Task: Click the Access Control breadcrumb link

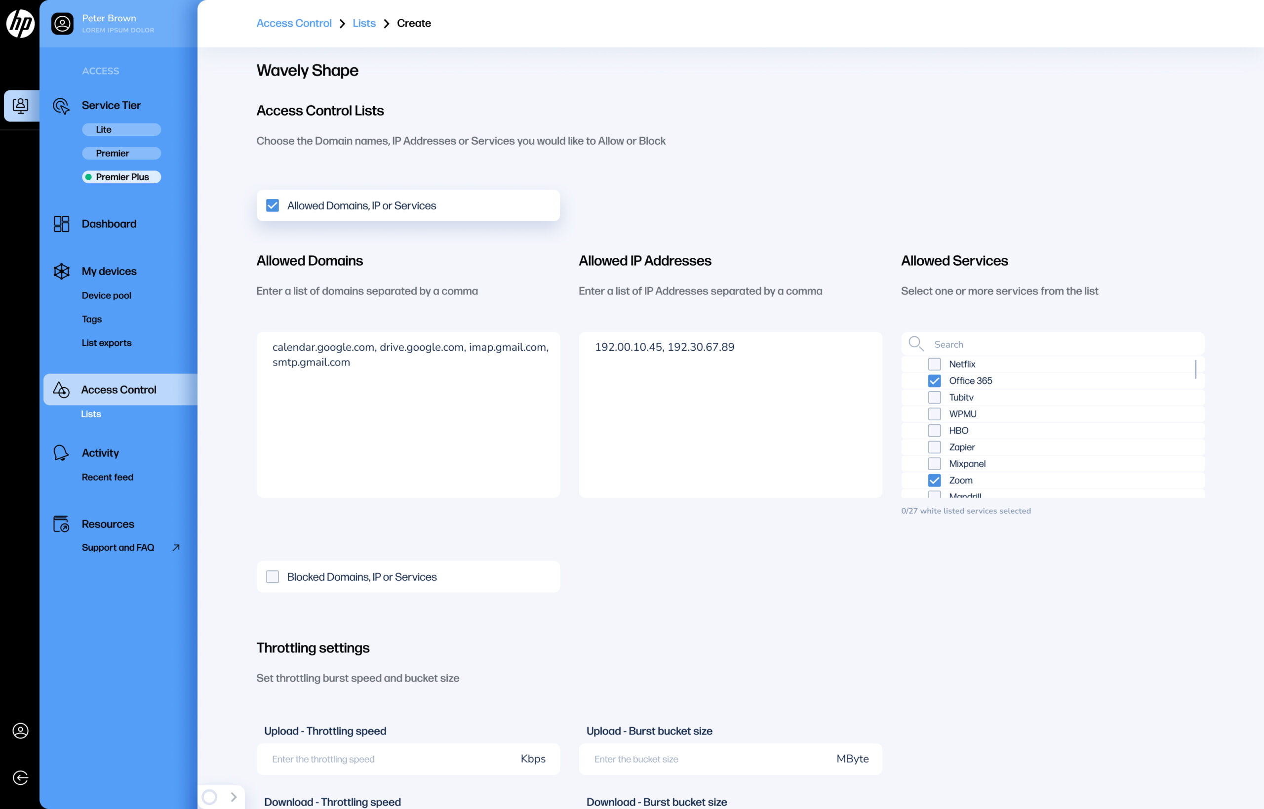Action: click(x=294, y=23)
